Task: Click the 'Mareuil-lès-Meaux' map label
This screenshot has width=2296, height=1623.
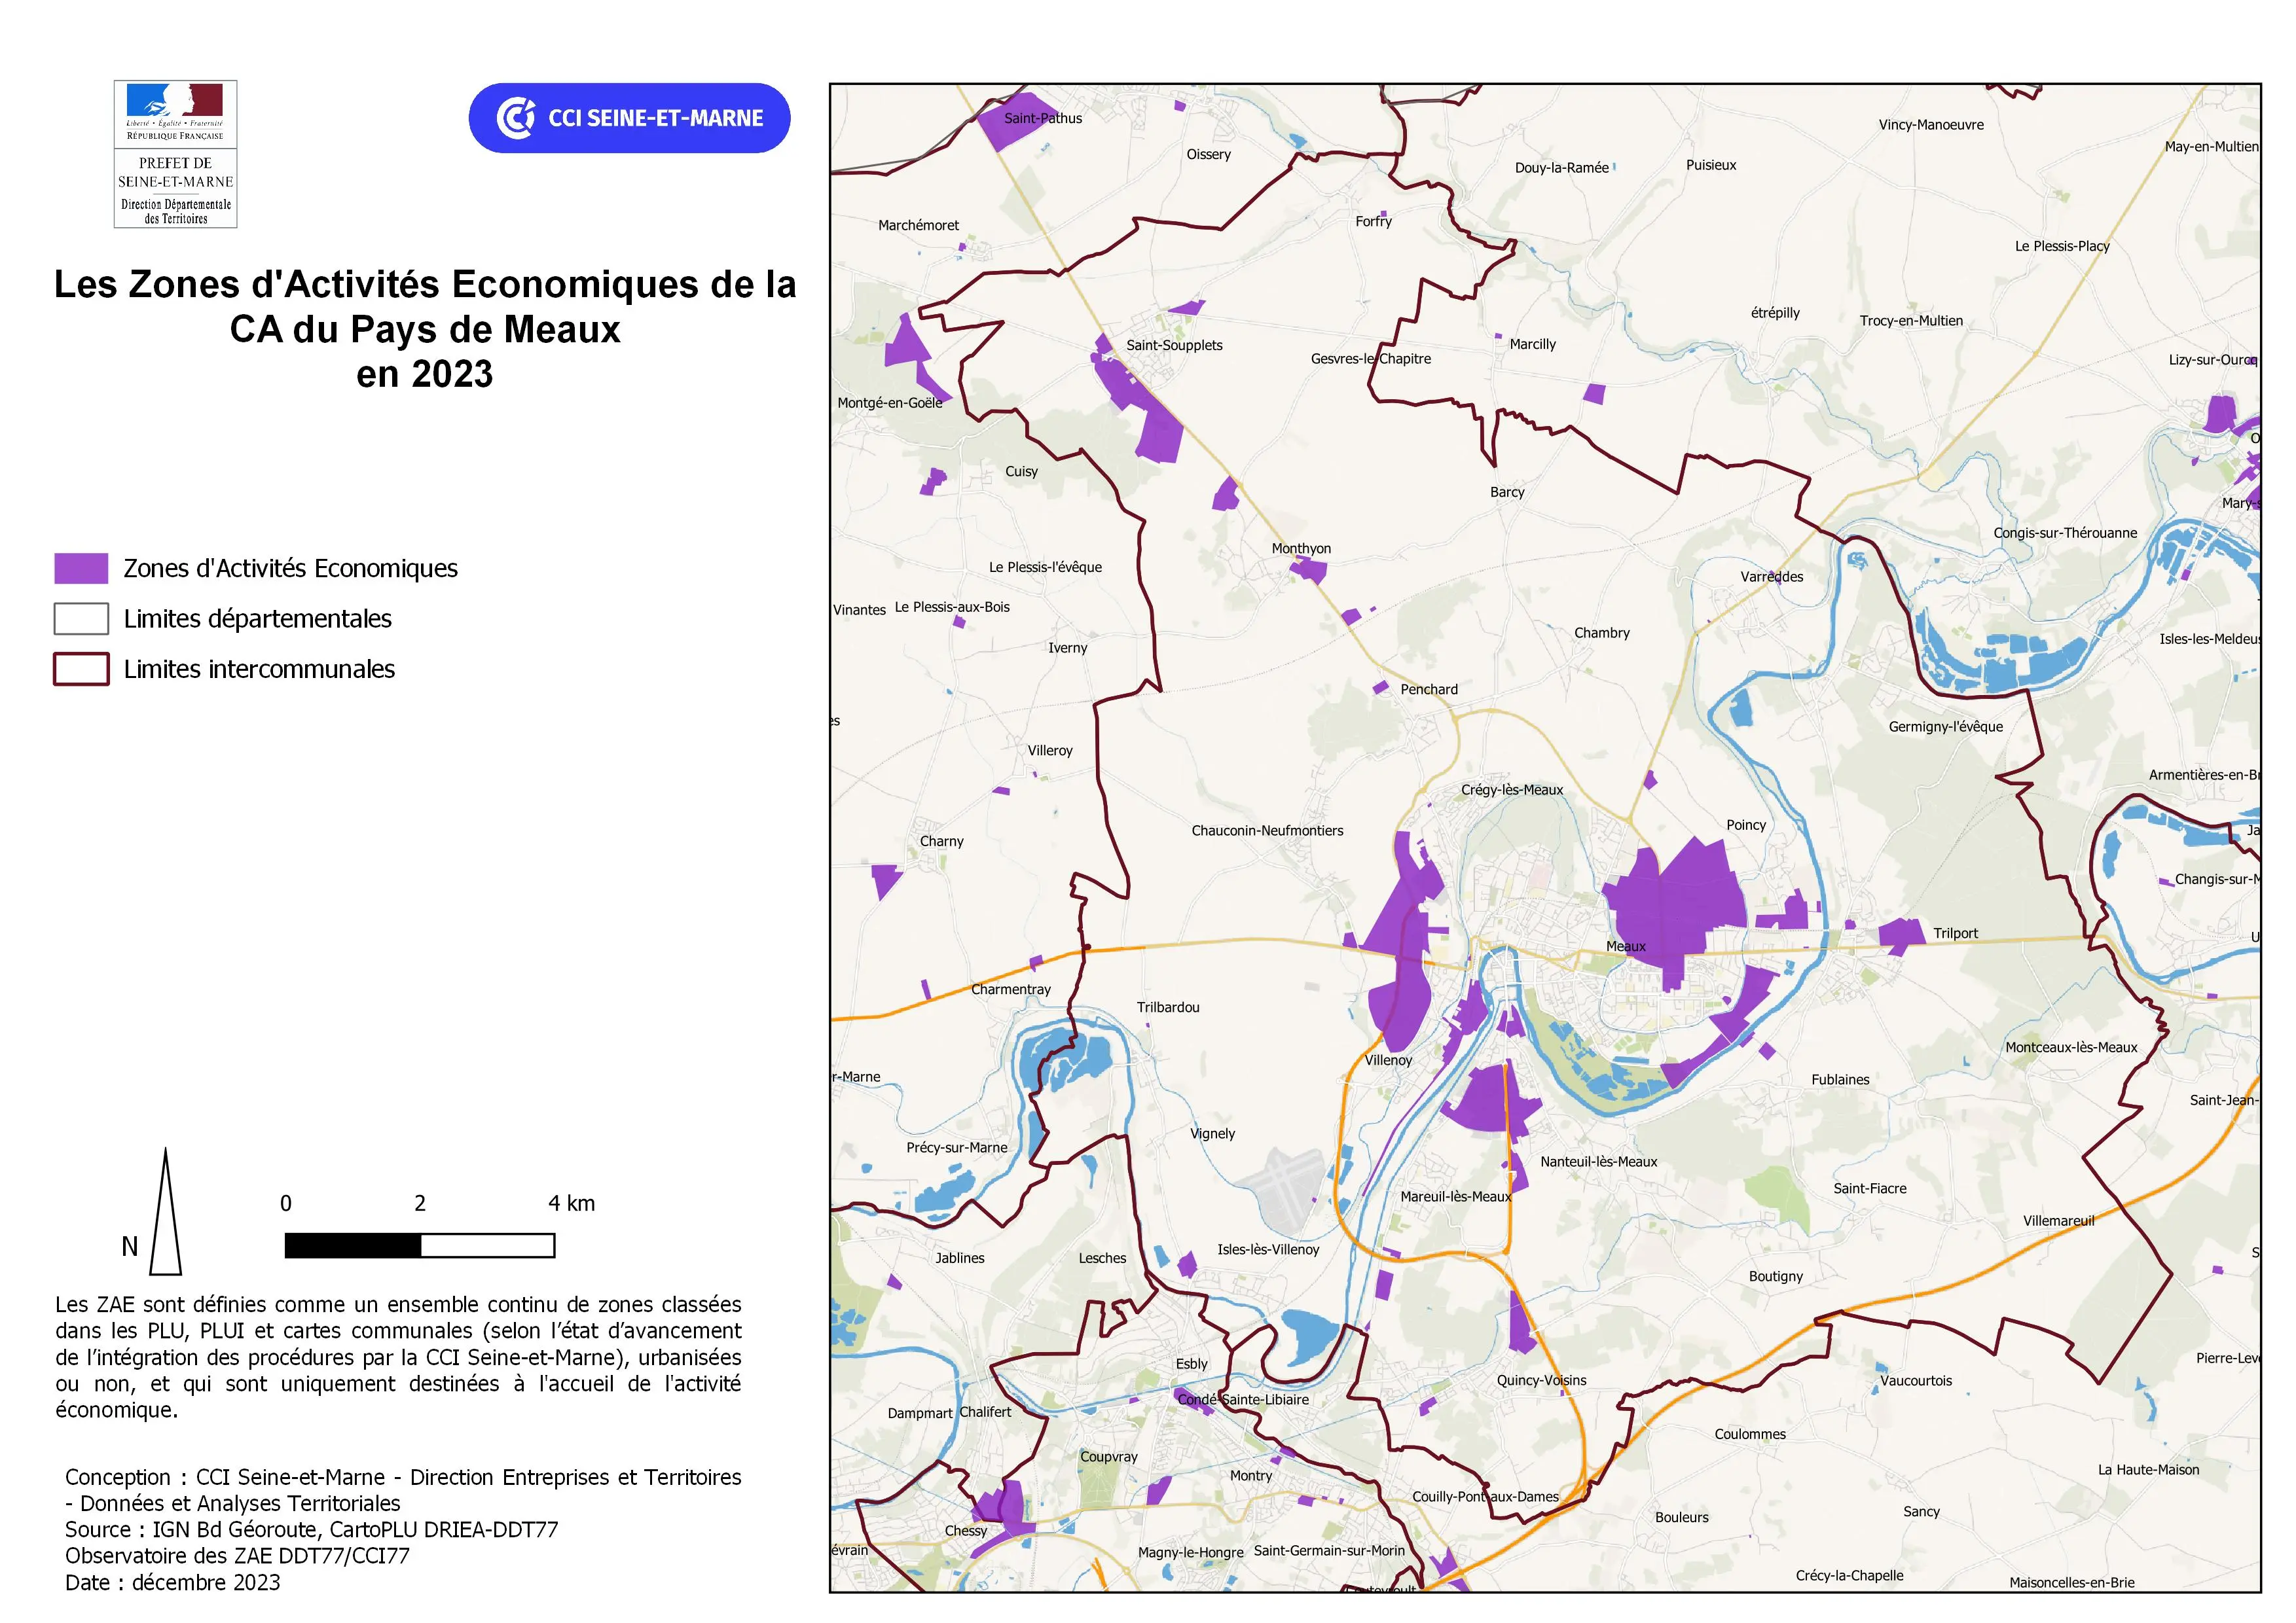Action: (1455, 1196)
